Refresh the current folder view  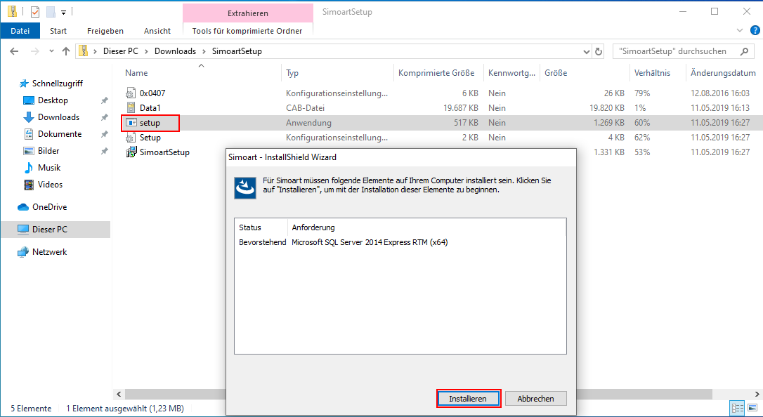tap(599, 51)
